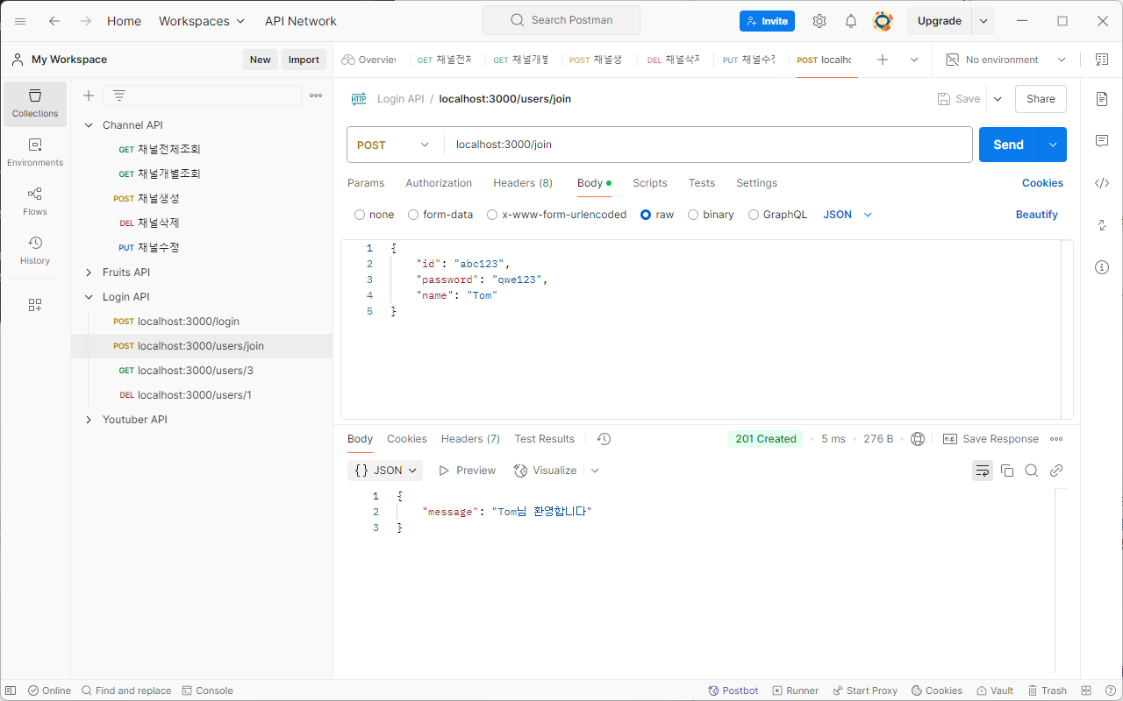Image resolution: width=1123 pixels, height=701 pixels.
Task: Open the settings gear icon
Action: pyautogui.click(x=819, y=21)
